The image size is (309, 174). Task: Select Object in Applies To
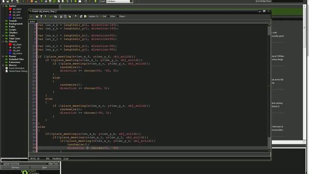point(121,16)
